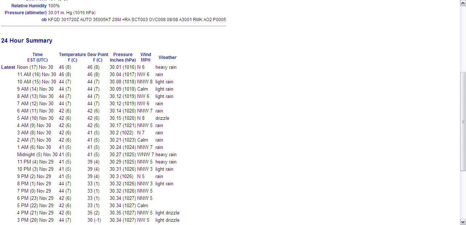Viewport: 466px width, 225px height.
Task: Click the Time EST (UTC) column header
Action: pyautogui.click(x=37, y=57)
